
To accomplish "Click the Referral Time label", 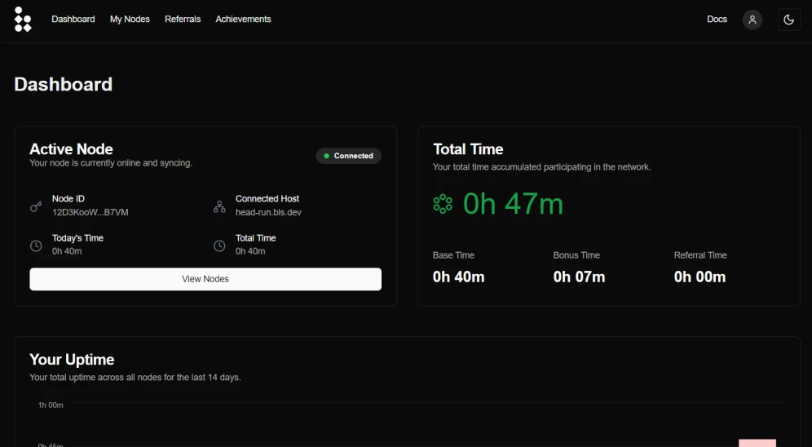I will pos(700,255).
